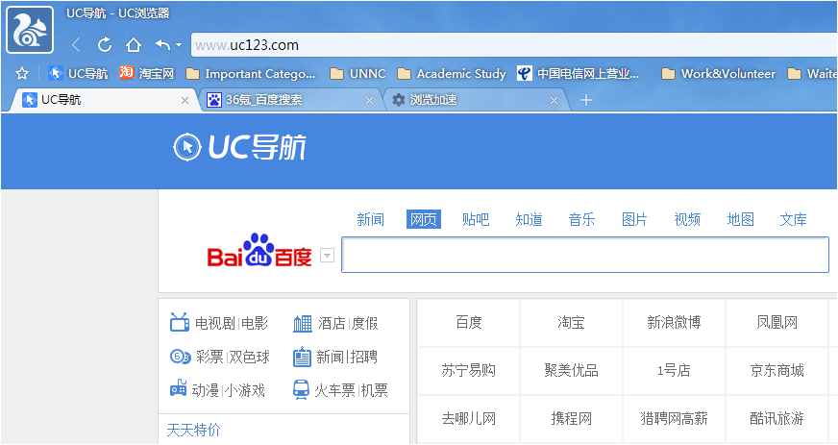Open the 淘宝 site tile
The height and width of the screenshot is (445, 838).
[571, 323]
